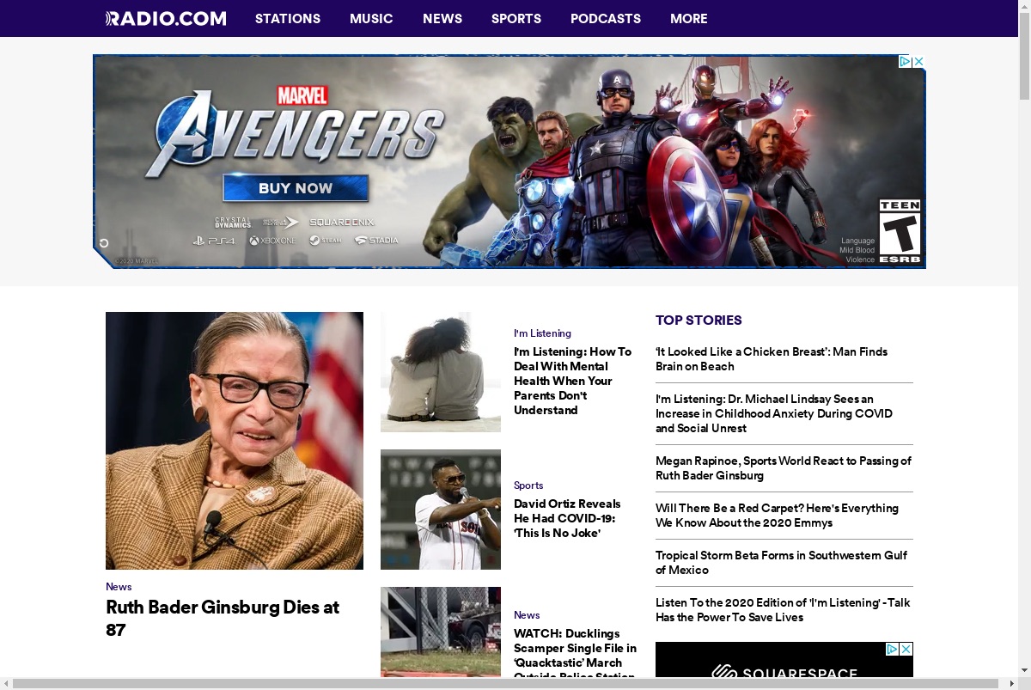
Task: Open the Stations menu
Action: tap(288, 18)
